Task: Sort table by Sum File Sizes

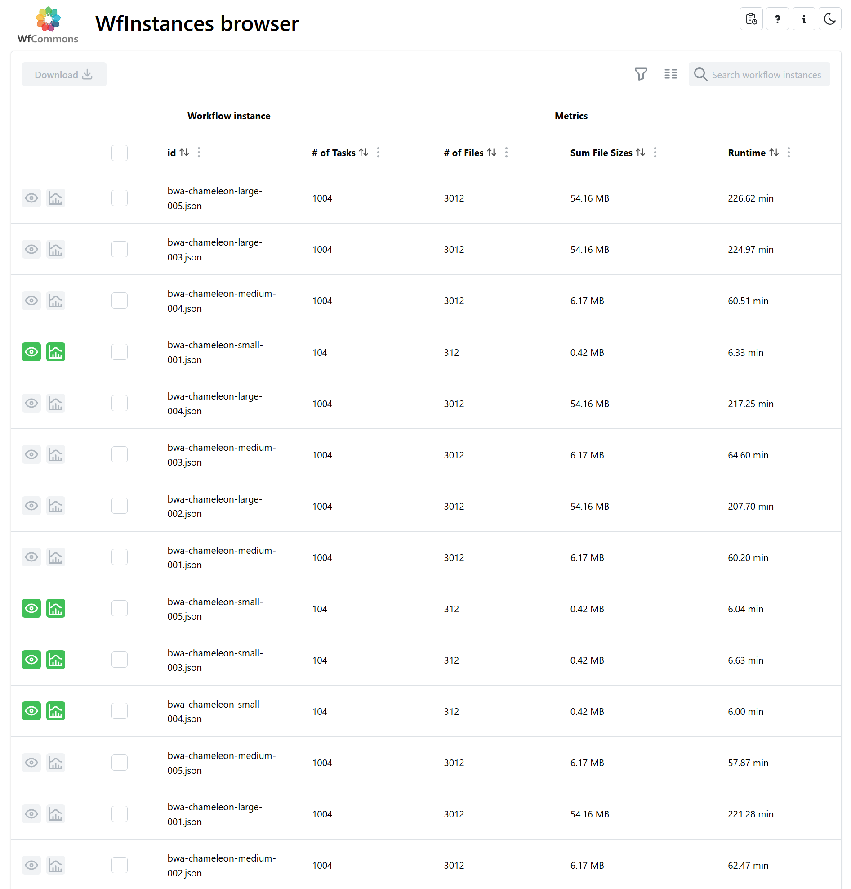Action: [639, 153]
